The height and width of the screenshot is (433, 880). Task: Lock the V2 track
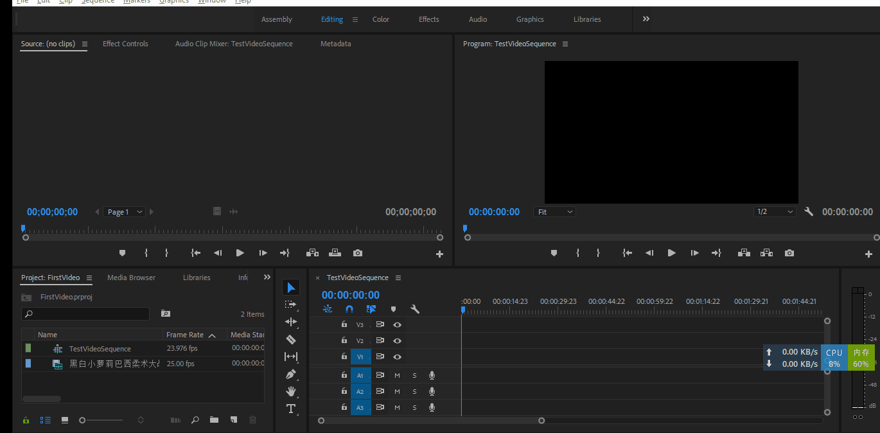[x=344, y=340]
